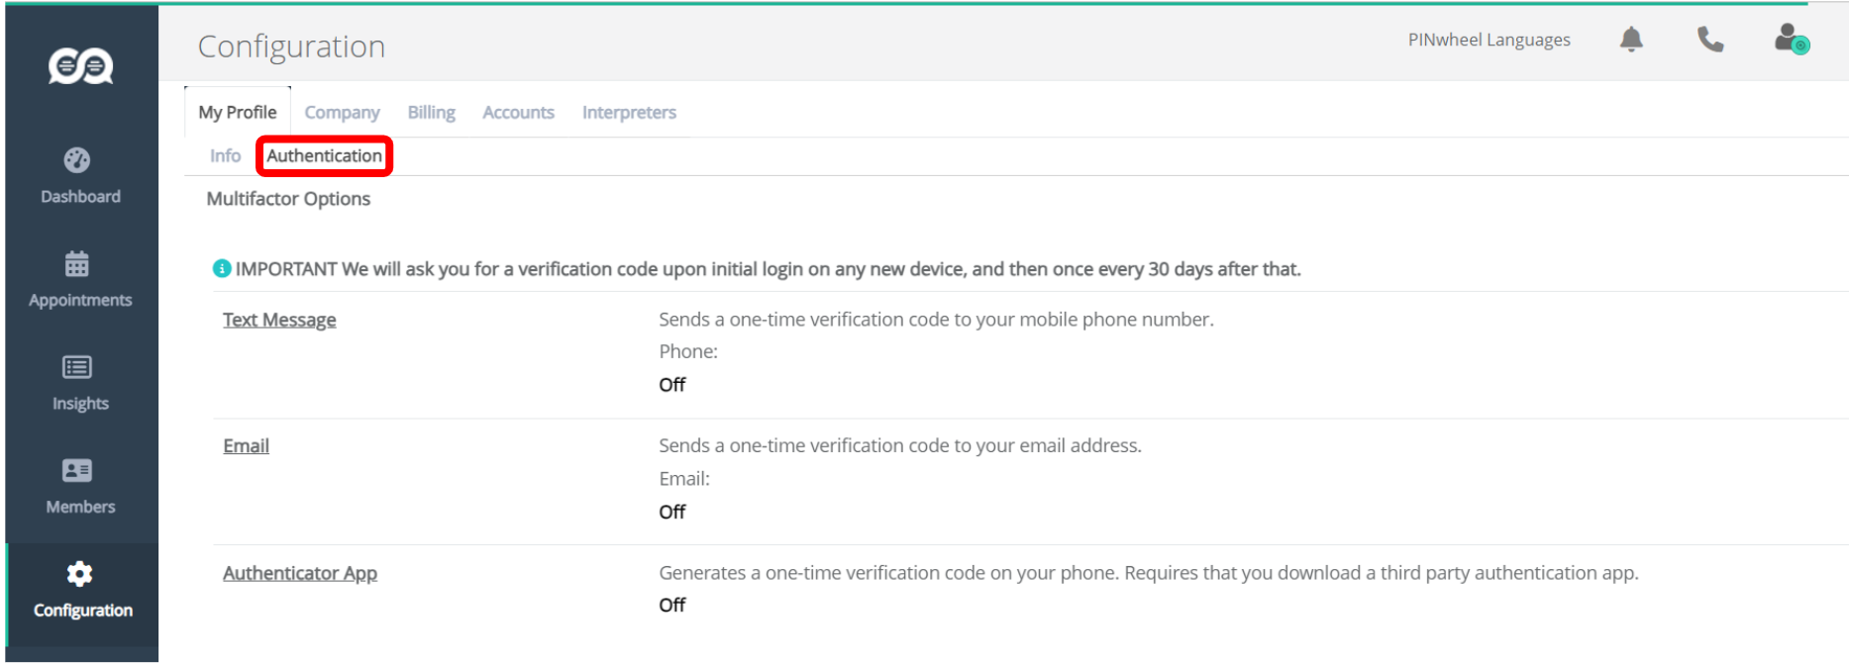Switch to the Billing tab

coord(432,113)
